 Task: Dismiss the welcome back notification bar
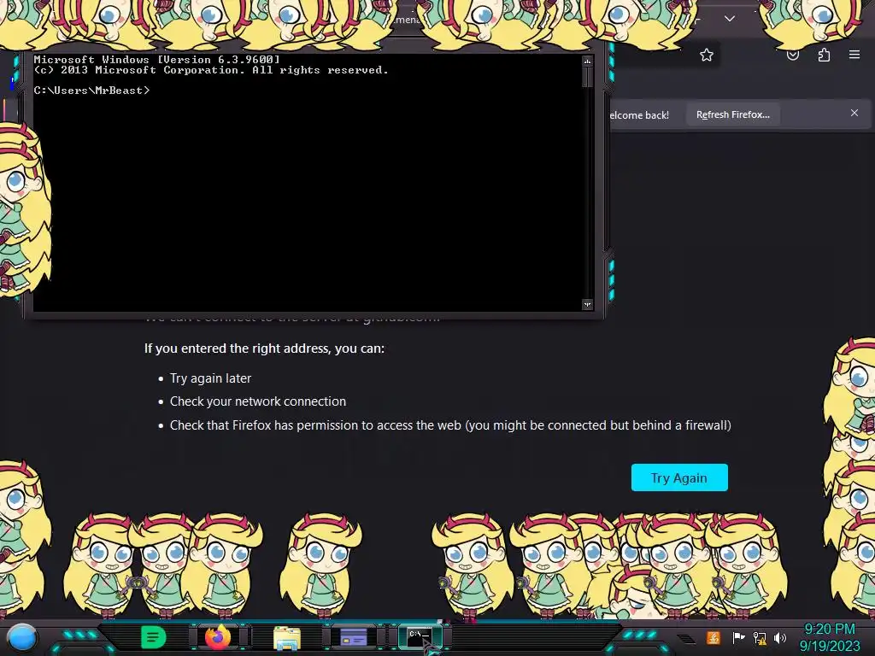tap(854, 113)
